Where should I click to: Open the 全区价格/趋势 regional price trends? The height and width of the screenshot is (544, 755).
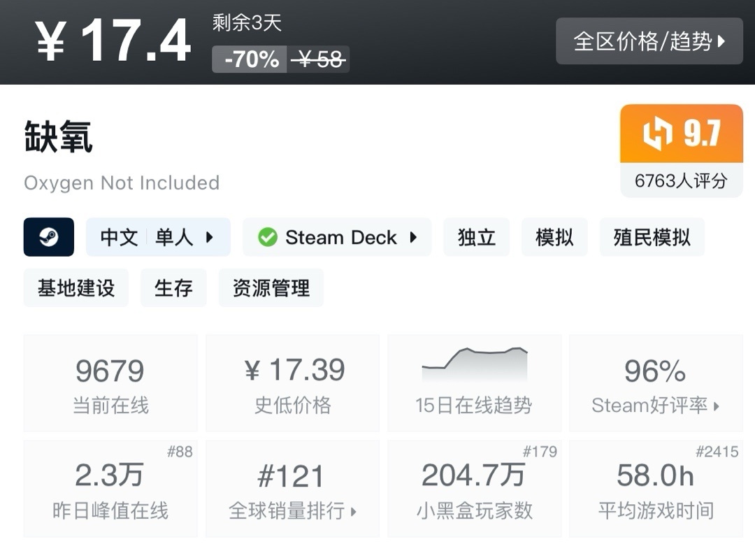pos(649,41)
